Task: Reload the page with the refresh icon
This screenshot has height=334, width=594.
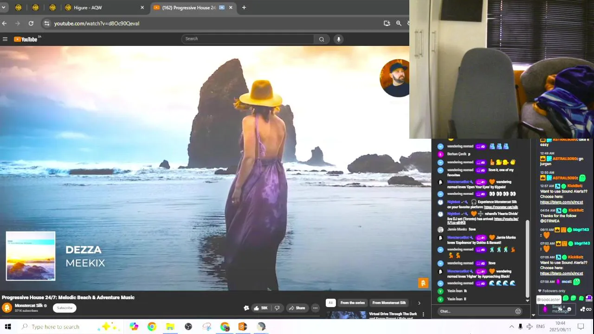Action: coord(31,23)
